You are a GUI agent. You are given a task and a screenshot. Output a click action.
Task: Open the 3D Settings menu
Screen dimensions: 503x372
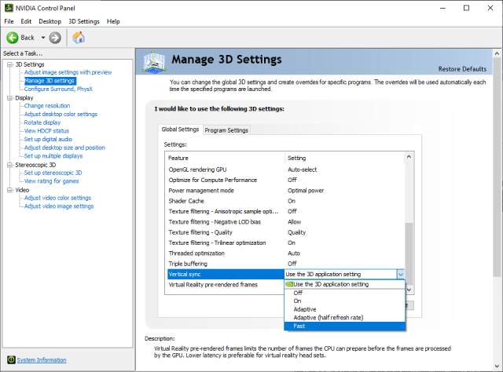coord(84,21)
